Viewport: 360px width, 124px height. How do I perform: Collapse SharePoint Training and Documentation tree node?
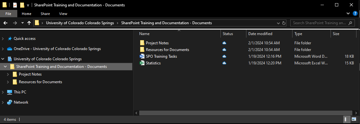(5, 67)
